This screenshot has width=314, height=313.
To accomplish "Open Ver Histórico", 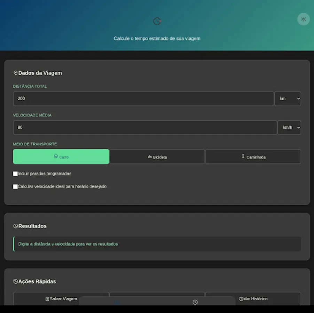I will tap(253, 299).
